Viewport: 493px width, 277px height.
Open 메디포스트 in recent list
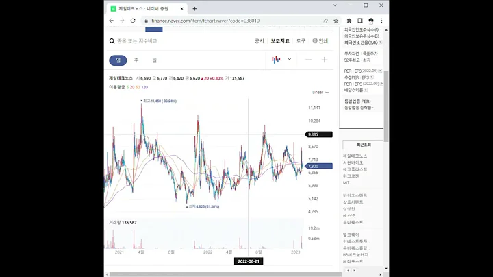point(353,262)
